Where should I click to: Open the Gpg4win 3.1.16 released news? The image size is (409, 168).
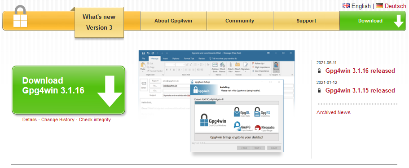pyautogui.click(x=360, y=71)
